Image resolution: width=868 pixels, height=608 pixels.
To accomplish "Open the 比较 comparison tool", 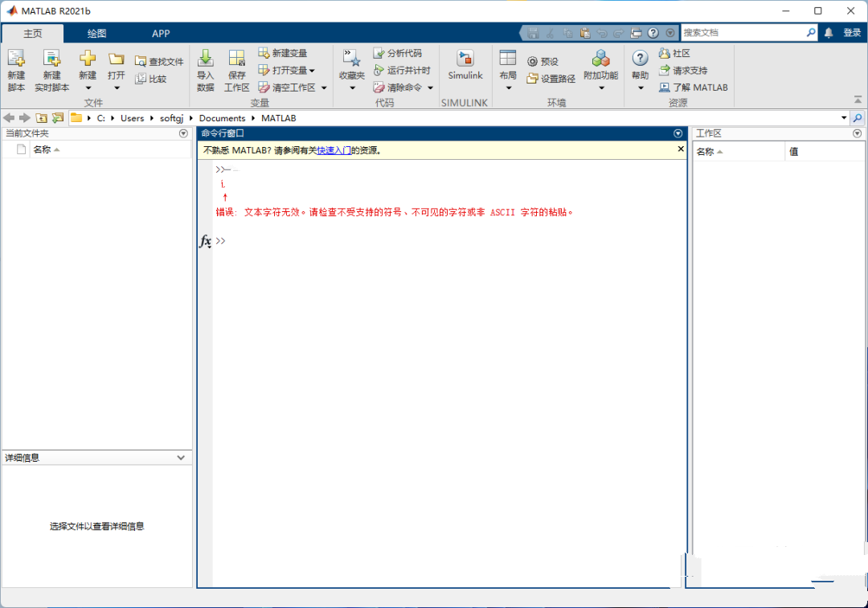I will (150, 79).
